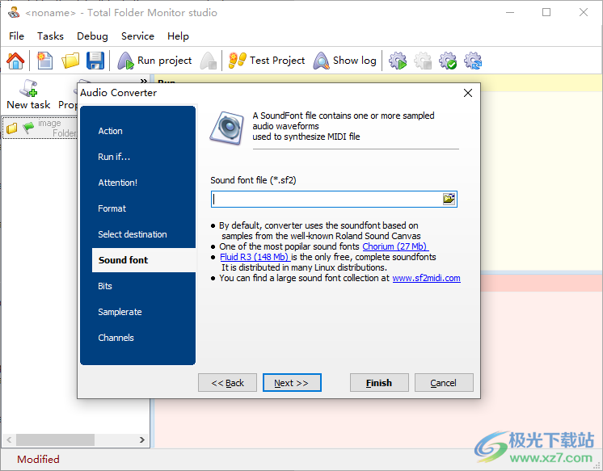Image resolution: width=603 pixels, height=471 pixels.
Task: Open Show log in toolbar
Action: pyautogui.click(x=345, y=61)
